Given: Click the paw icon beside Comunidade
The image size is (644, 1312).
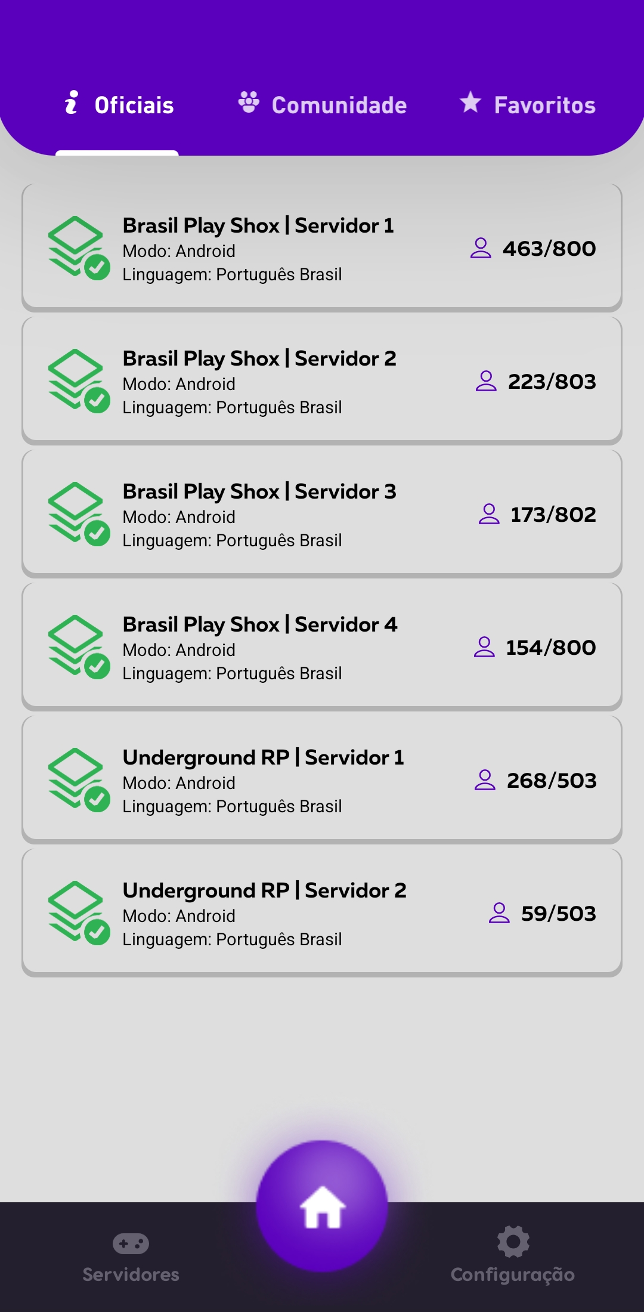Looking at the screenshot, I should (x=249, y=102).
